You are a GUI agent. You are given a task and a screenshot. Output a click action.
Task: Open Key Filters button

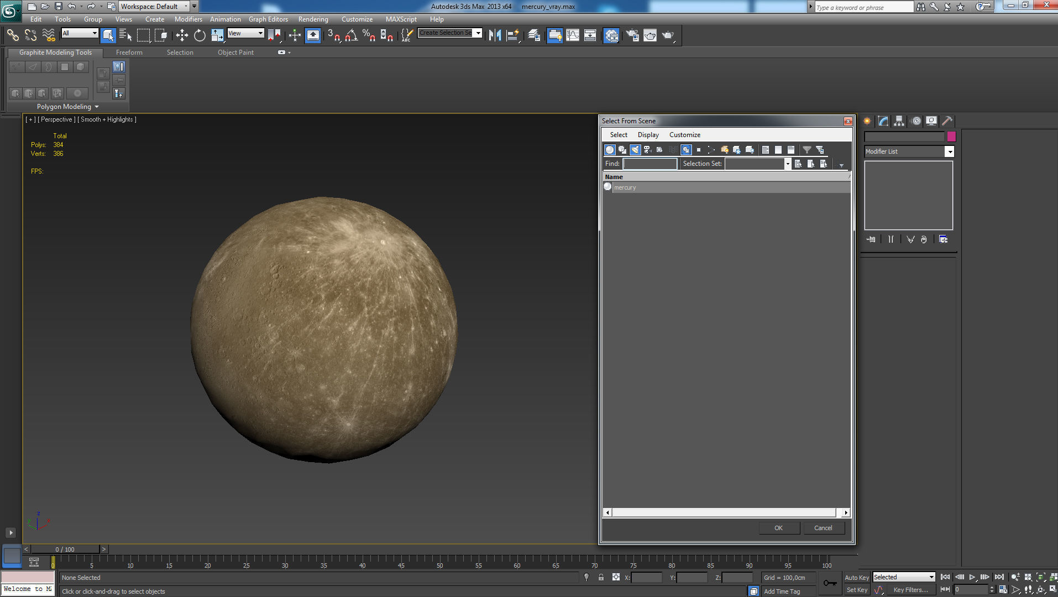(911, 590)
